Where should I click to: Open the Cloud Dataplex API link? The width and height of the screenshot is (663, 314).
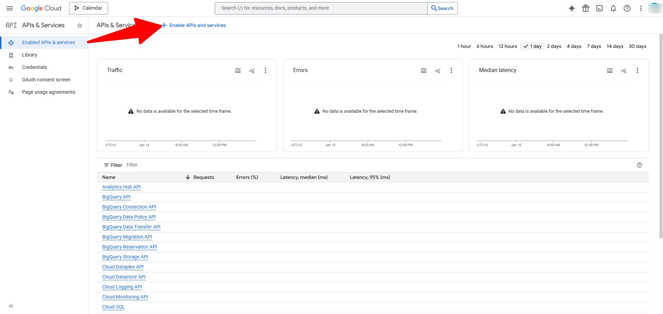pyautogui.click(x=123, y=267)
